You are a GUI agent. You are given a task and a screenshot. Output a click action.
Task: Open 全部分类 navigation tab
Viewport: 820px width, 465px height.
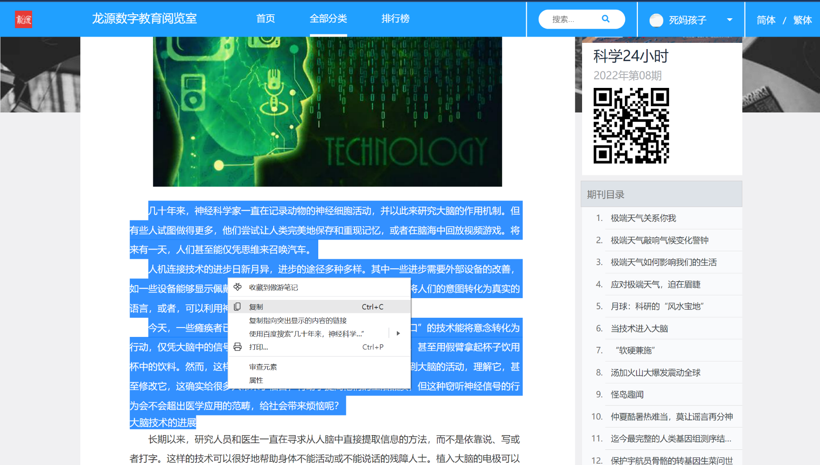pyautogui.click(x=328, y=19)
